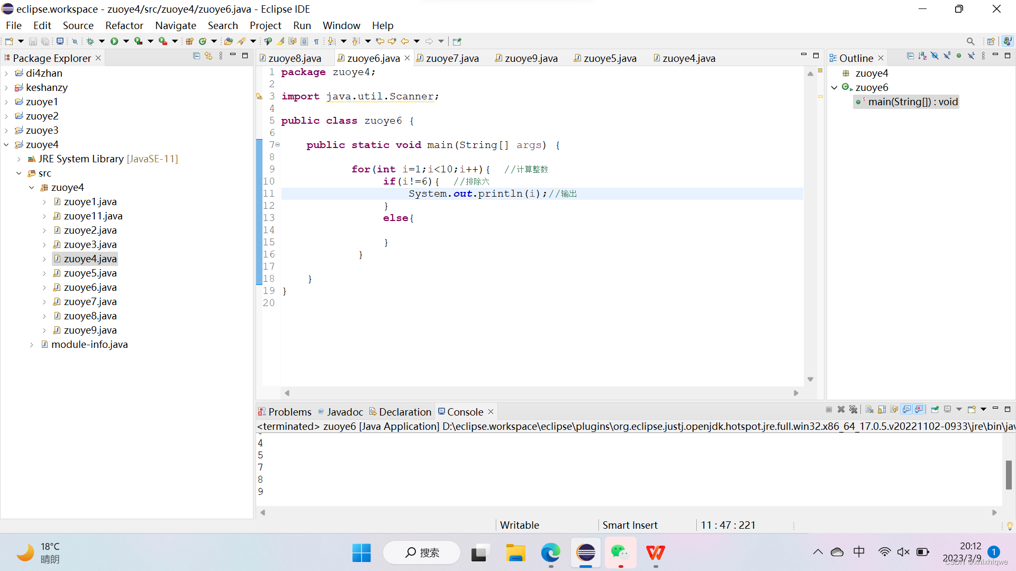Image resolution: width=1016 pixels, height=571 pixels.
Task: Open the Refactor menu
Action: [124, 25]
